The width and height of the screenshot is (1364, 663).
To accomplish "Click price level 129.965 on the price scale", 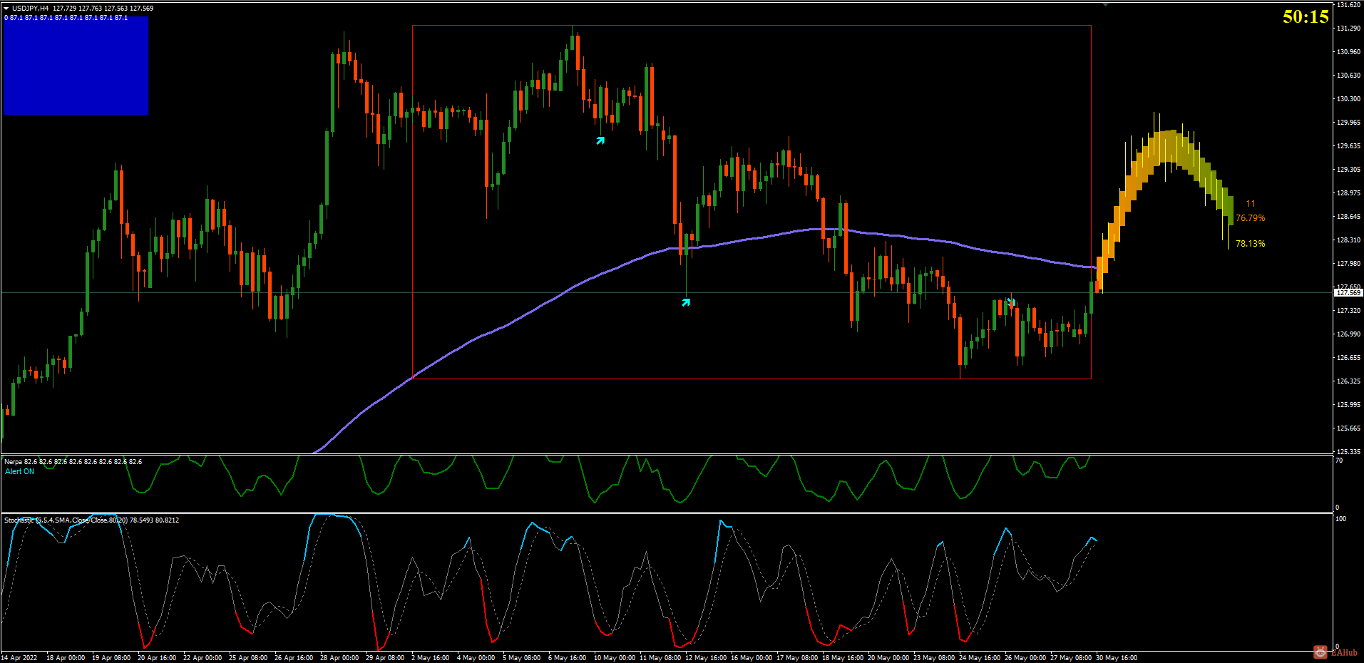I will click(x=1348, y=123).
